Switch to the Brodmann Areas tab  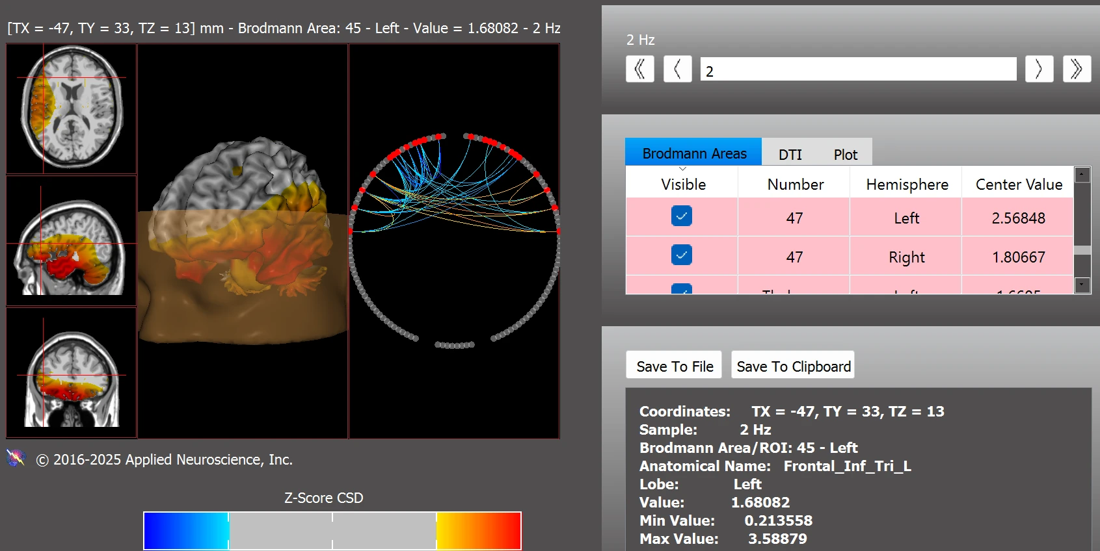coord(693,153)
